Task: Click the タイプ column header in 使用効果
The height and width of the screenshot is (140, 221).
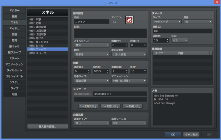Action: 164,53
